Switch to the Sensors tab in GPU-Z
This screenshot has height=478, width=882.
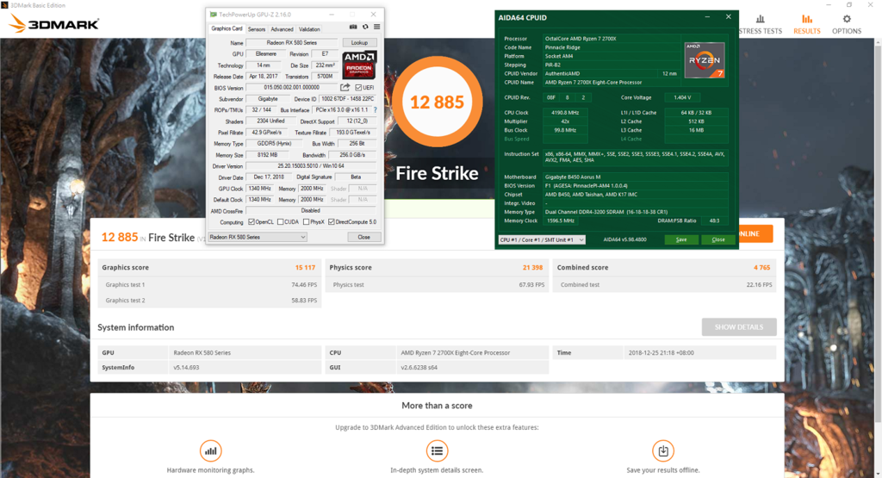(x=257, y=29)
